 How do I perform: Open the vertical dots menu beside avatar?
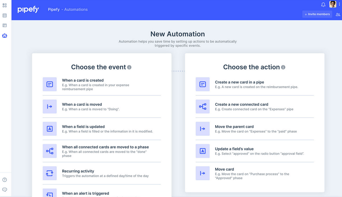[339, 4]
